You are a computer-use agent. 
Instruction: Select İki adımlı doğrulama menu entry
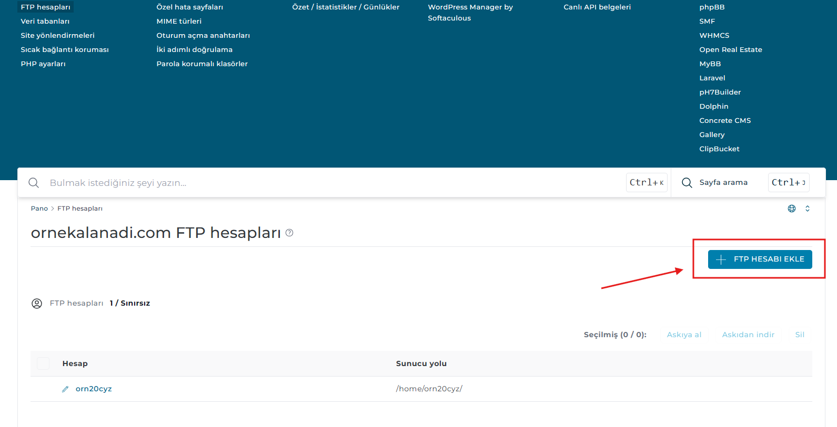194,50
